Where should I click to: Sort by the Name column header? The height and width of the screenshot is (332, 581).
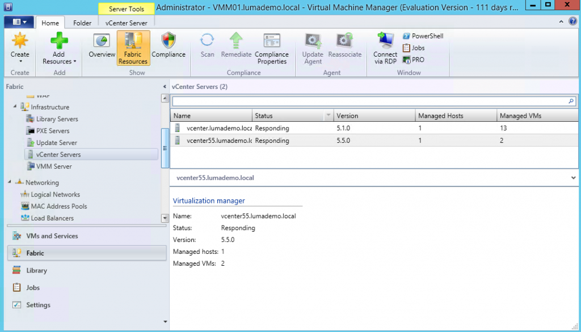[x=211, y=116]
